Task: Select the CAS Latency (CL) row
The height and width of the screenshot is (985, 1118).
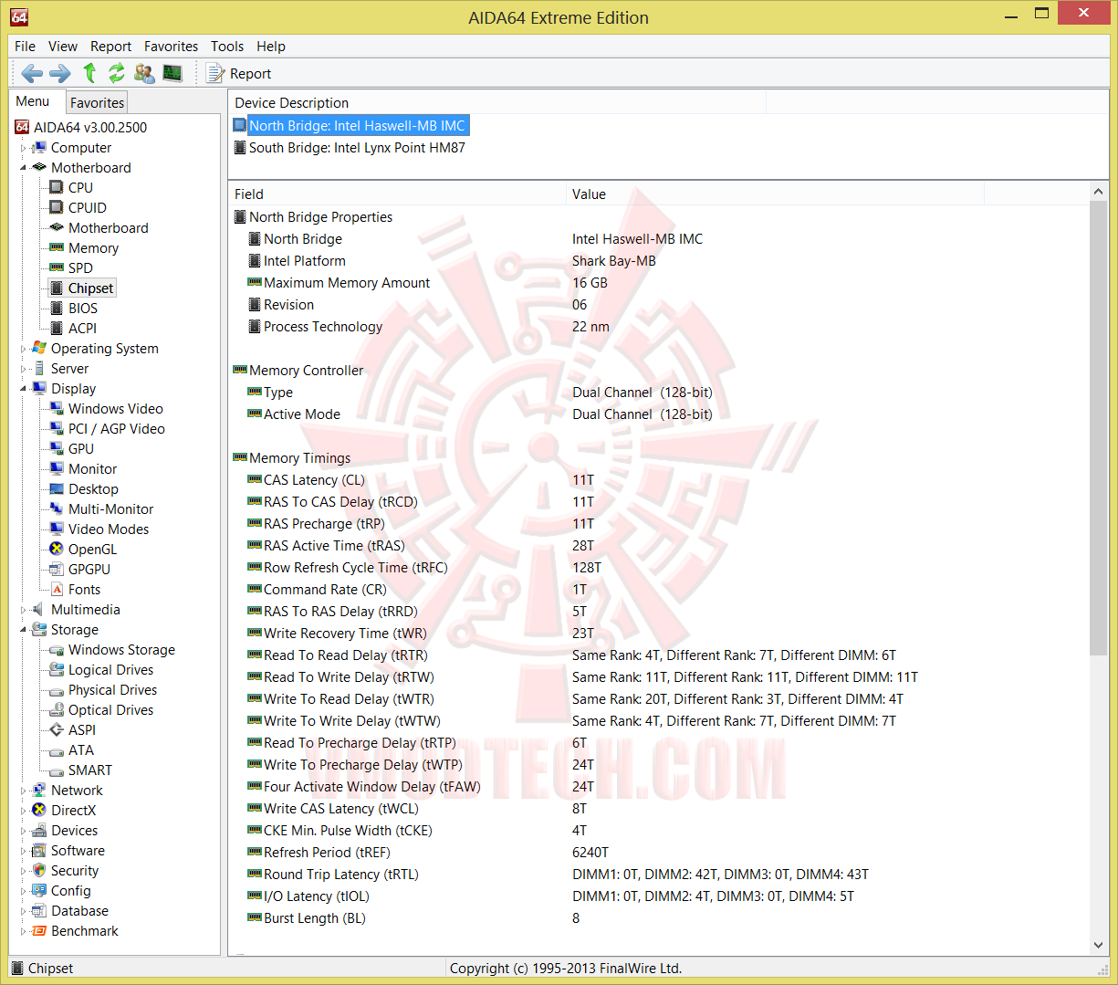Action: [657, 480]
